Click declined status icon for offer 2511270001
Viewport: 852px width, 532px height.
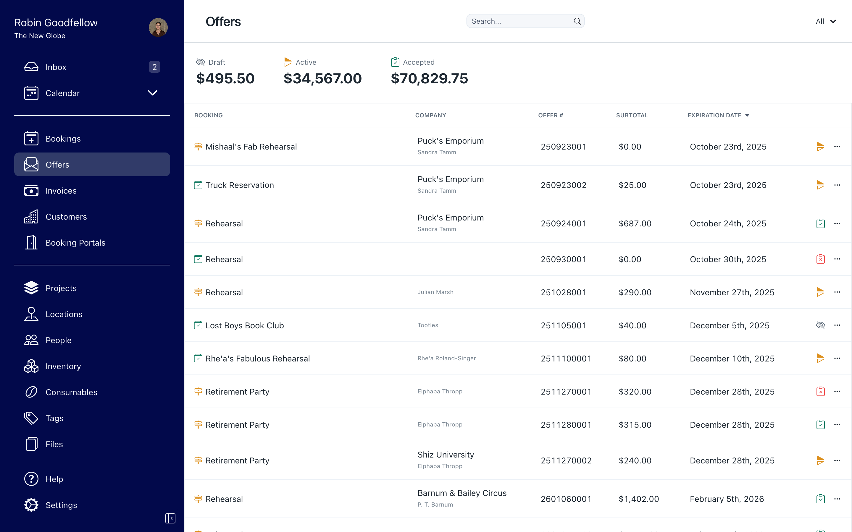[x=821, y=391]
